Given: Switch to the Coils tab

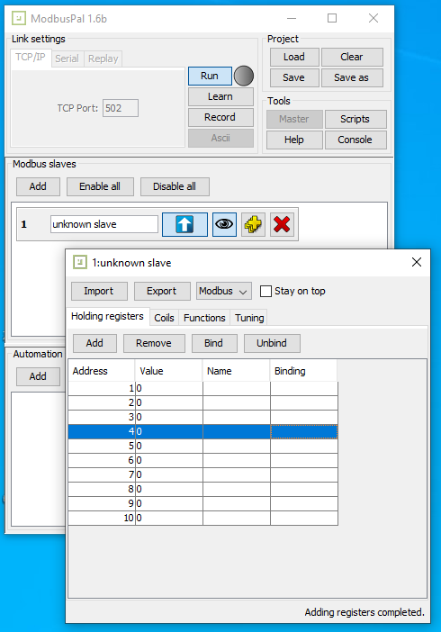Looking at the screenshot, I should click(x=164, y=318).
